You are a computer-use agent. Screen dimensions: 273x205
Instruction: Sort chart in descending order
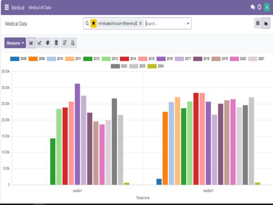pos(65,42)
